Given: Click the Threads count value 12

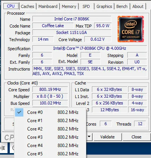Looking at the screenshot, I should (140, 124).
